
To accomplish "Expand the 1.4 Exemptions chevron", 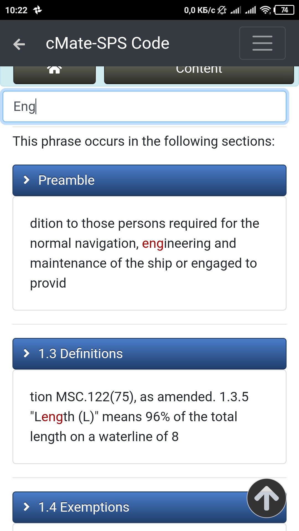I will (27, 507).
